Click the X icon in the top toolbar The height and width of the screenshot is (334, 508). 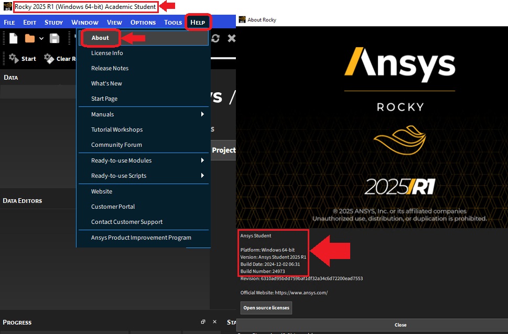(232, 38)
